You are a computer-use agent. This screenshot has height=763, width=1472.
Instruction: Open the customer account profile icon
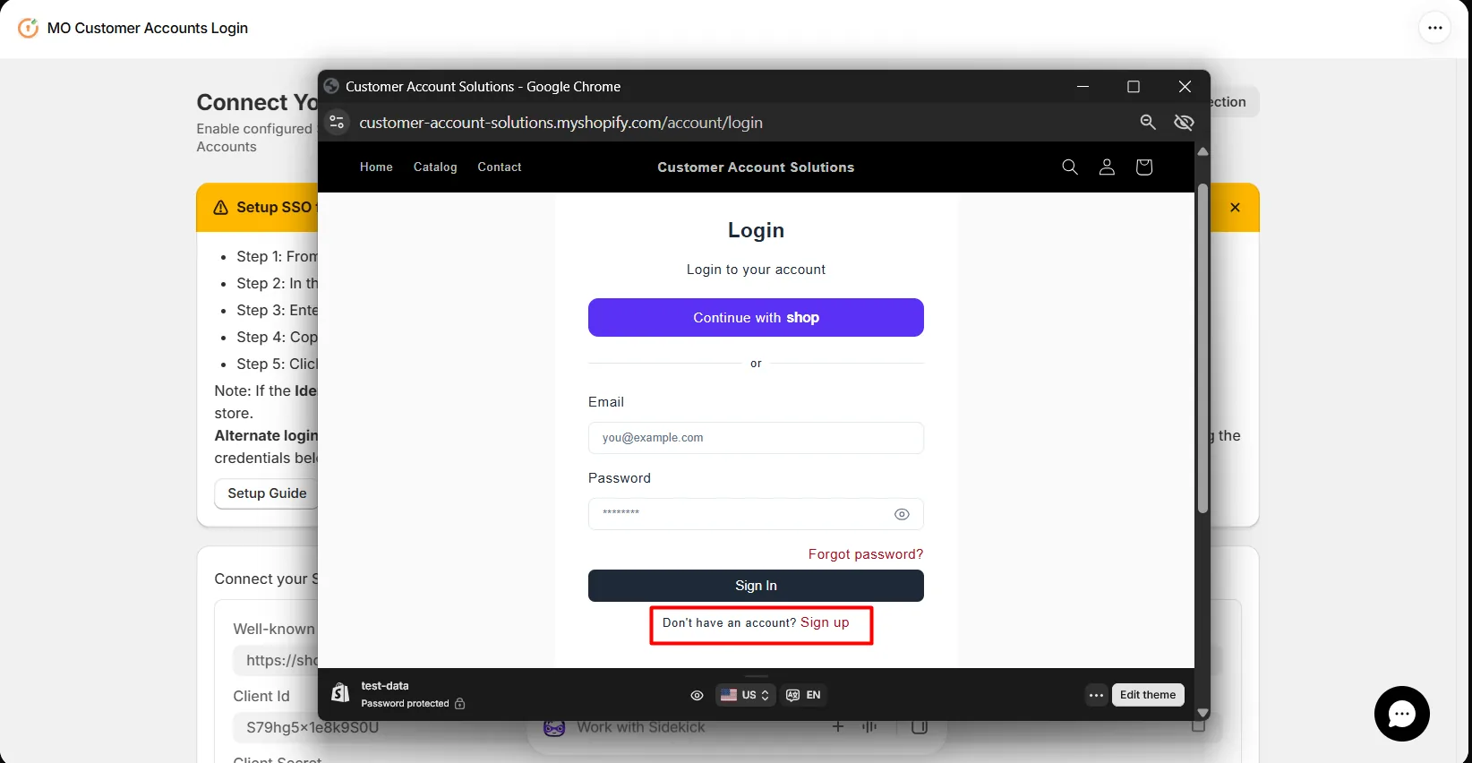[1107, 167]
